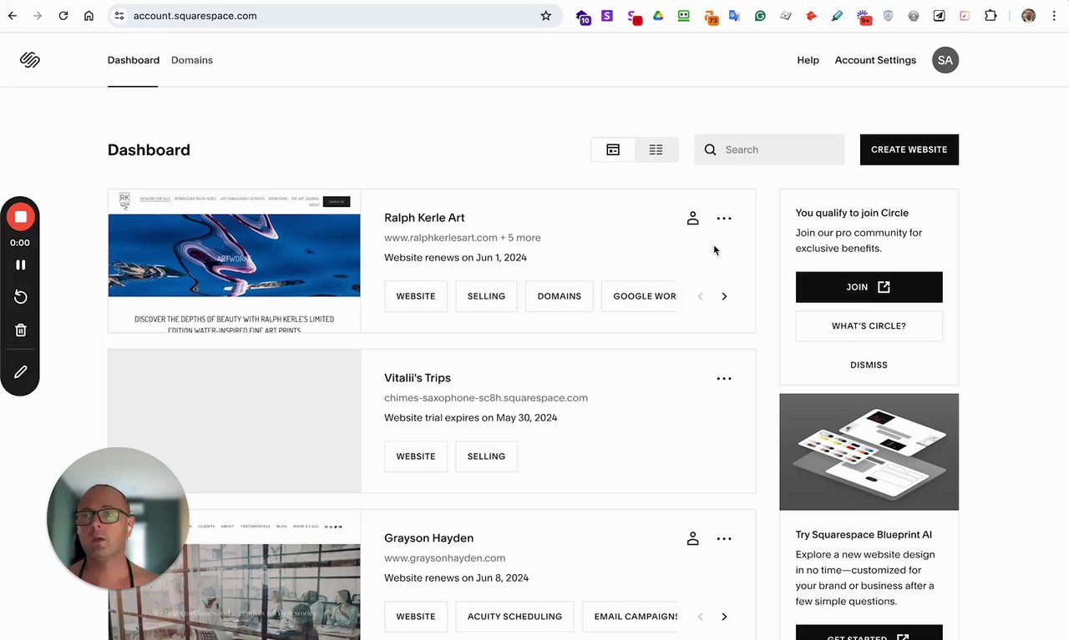
Task: Click the Squarespace logo
Action: point(30,60)
